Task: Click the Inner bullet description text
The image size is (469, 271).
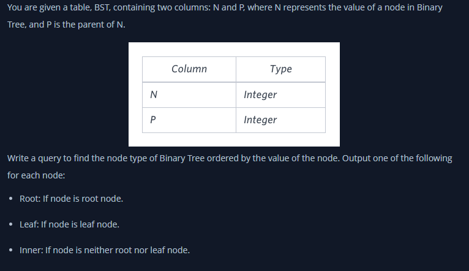Action: 105,250
